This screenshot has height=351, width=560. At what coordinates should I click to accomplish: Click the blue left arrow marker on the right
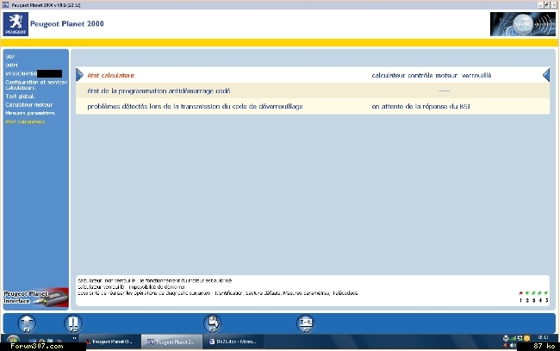coord(545,75)
